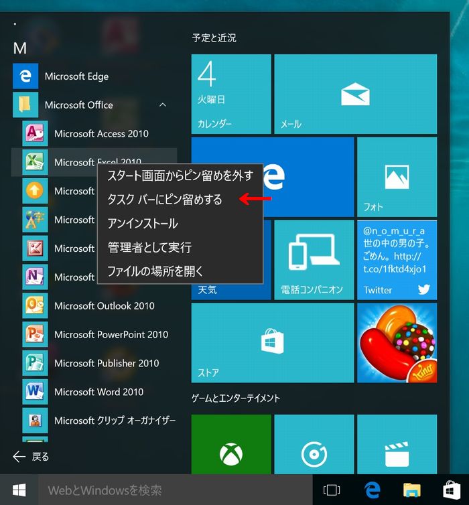Click the OneNote icon in app list
The width and height of the screenshot is (469, 505).
35,277
